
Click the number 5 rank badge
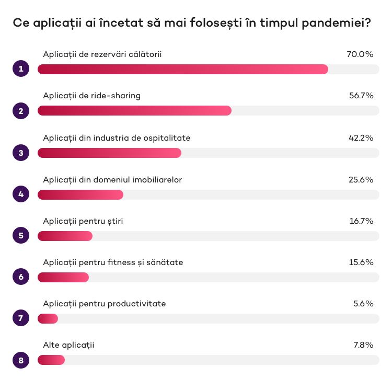click(21, 235)
